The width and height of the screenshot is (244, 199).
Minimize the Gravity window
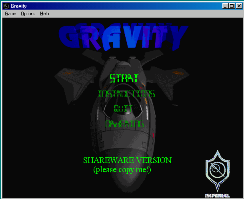pos(225,6)
